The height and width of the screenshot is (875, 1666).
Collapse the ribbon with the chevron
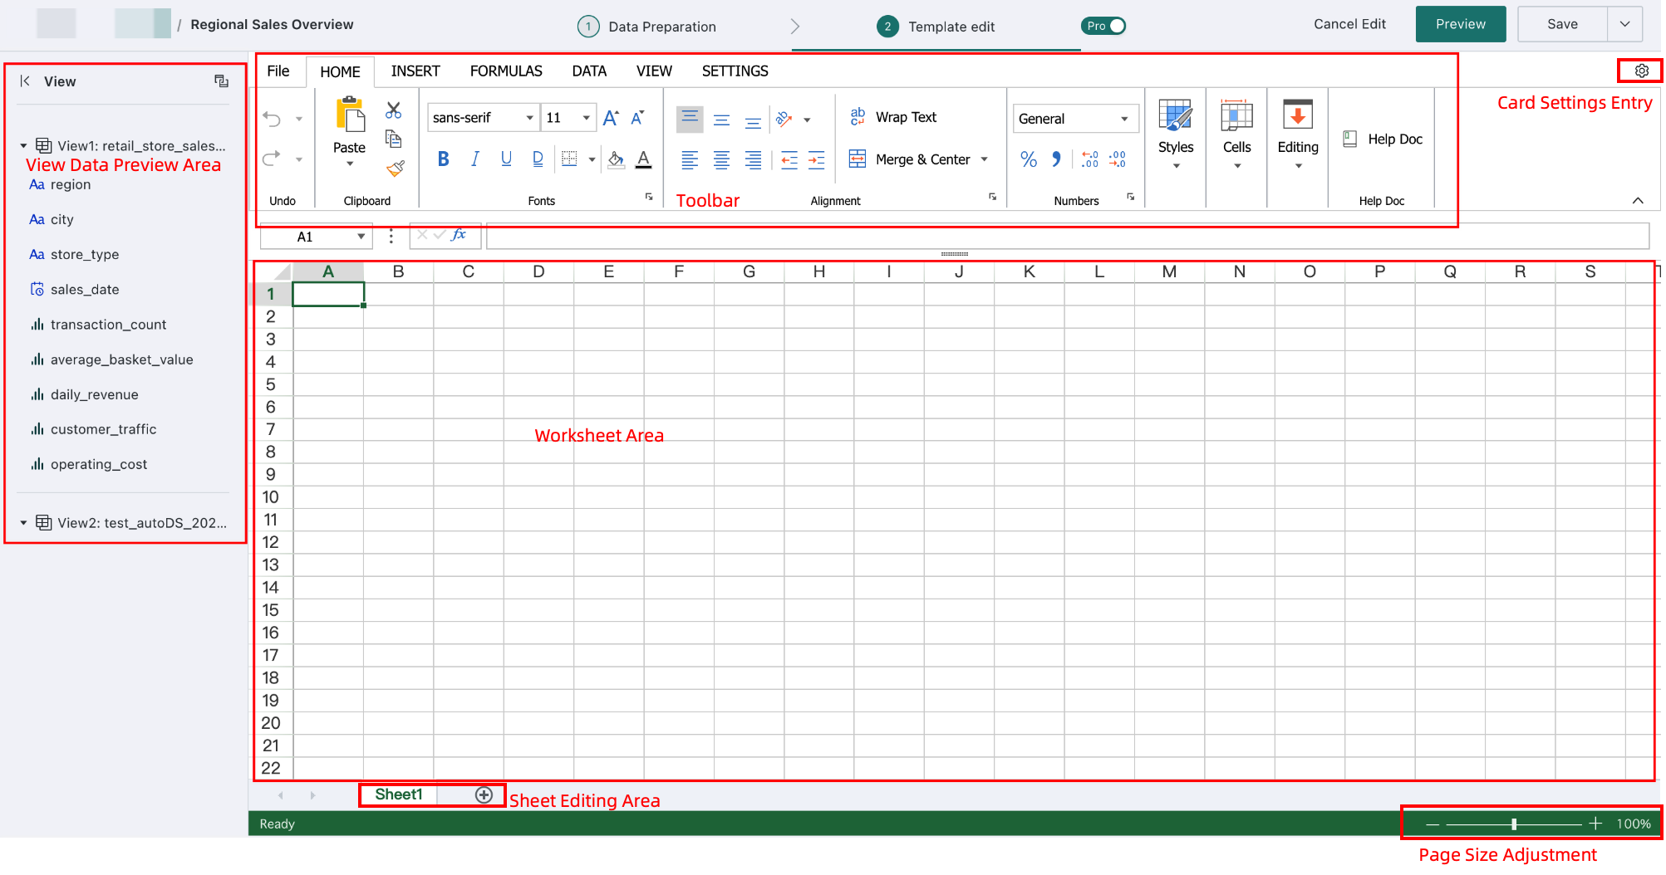point(1638,200)
